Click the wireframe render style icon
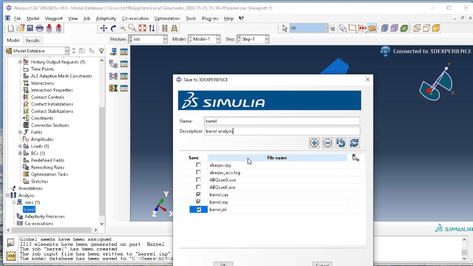 click(x=417, y=29)
